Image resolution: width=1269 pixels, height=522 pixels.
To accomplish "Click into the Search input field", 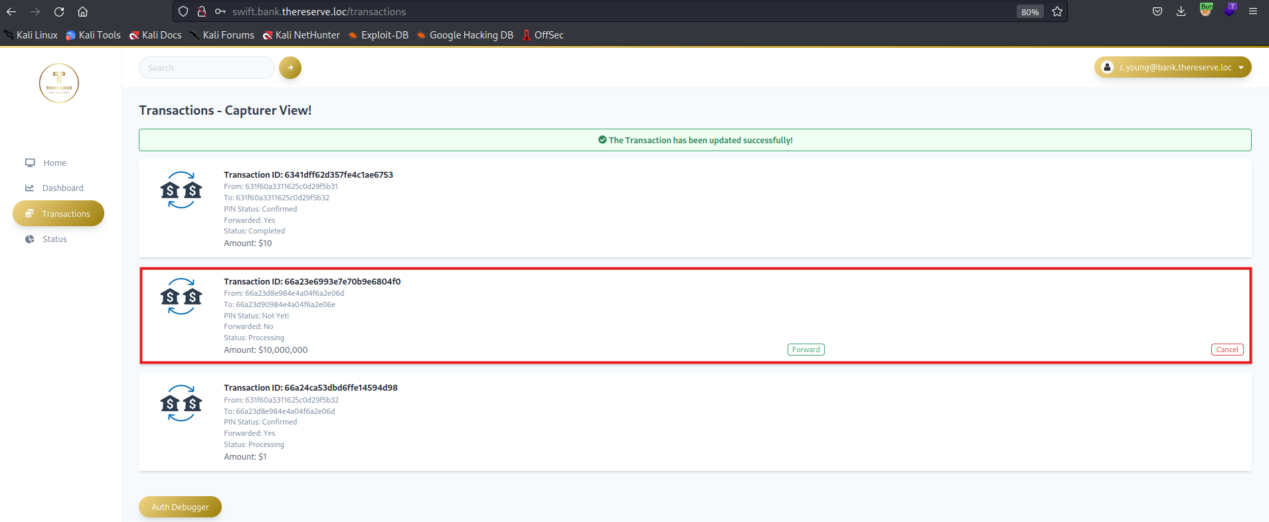I will (x=207, y=68).
